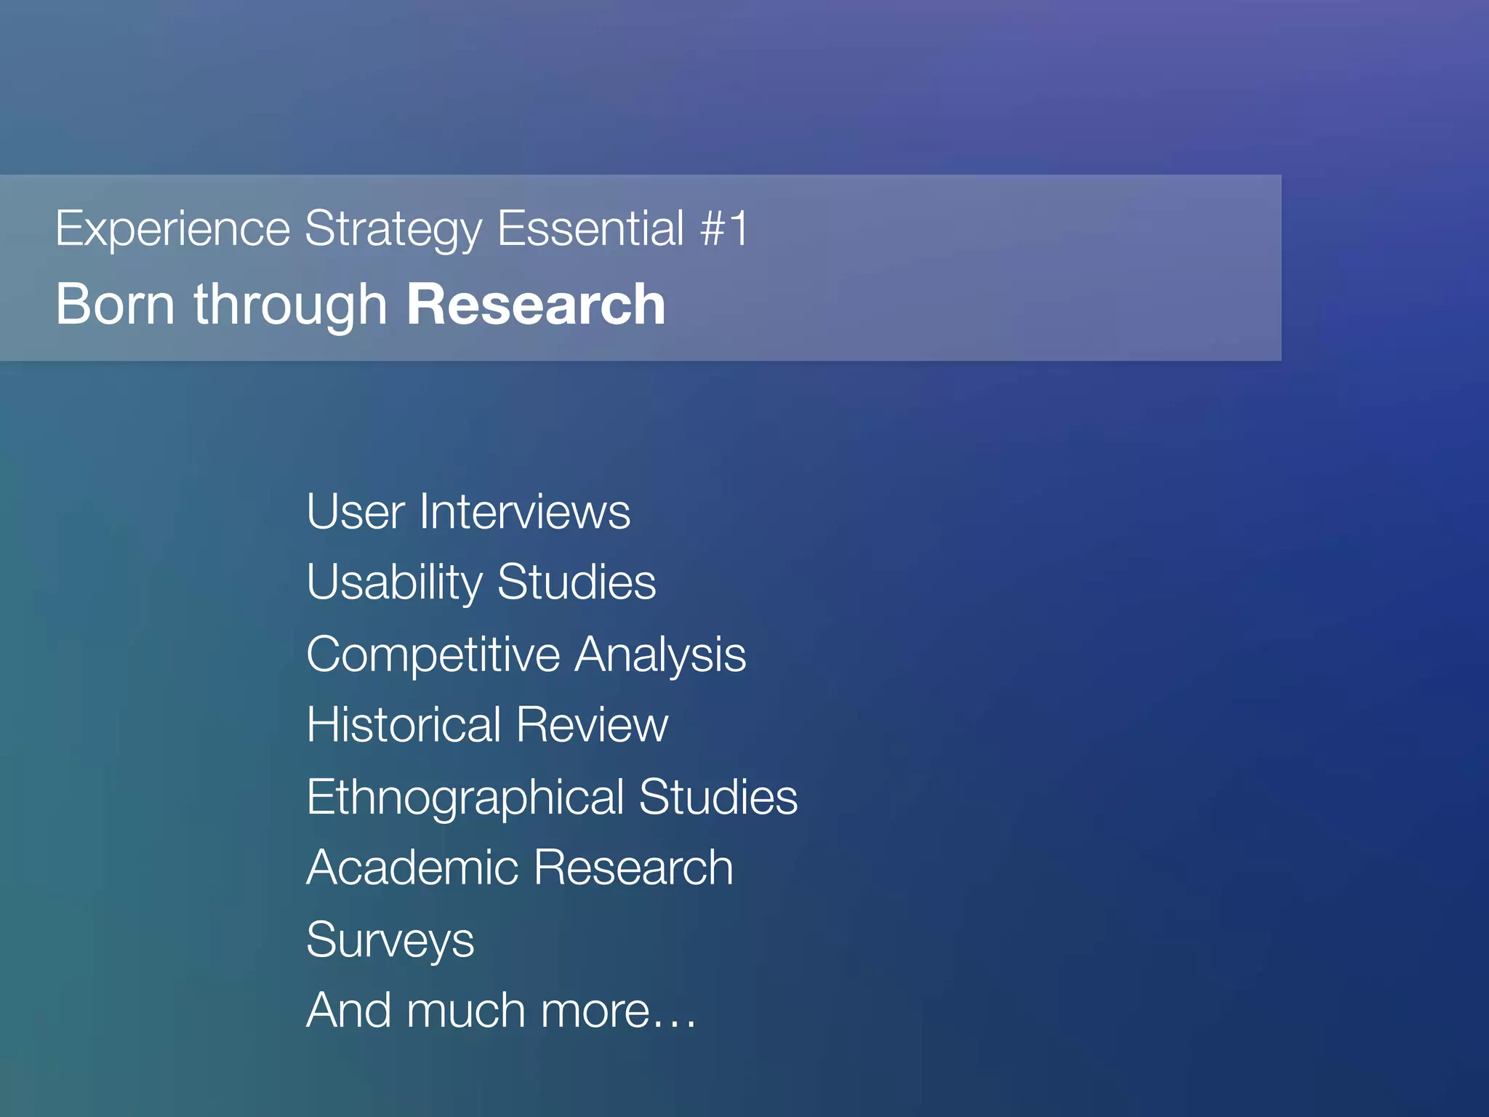Viewport: 1489px width, 1117px height.
Task: Select the 'Usability Studies' line
Action: 481,582
